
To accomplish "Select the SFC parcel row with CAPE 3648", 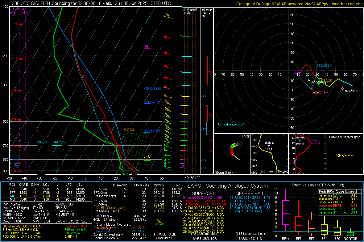I will (46, 189).
